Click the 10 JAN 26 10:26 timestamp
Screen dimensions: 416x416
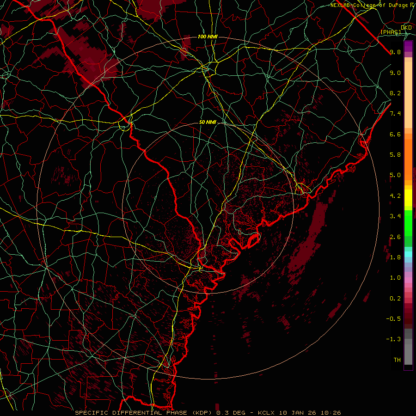coord(310,413)
